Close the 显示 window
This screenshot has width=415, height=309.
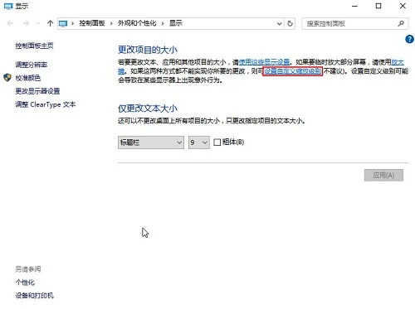tap(403, 6)
